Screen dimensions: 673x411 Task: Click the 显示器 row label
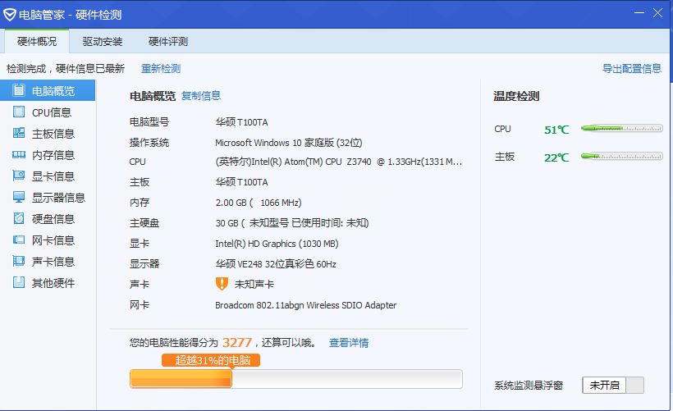coord(144,264)
